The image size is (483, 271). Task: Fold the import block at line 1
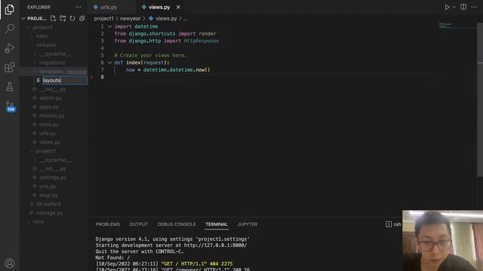pos(109,26)
